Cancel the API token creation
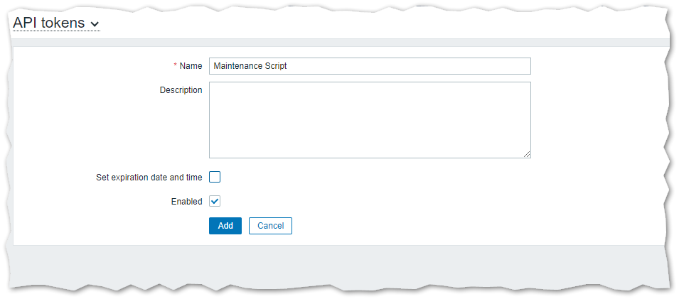The height and width of the screenshot is (299, 679). tap(270, 226)
